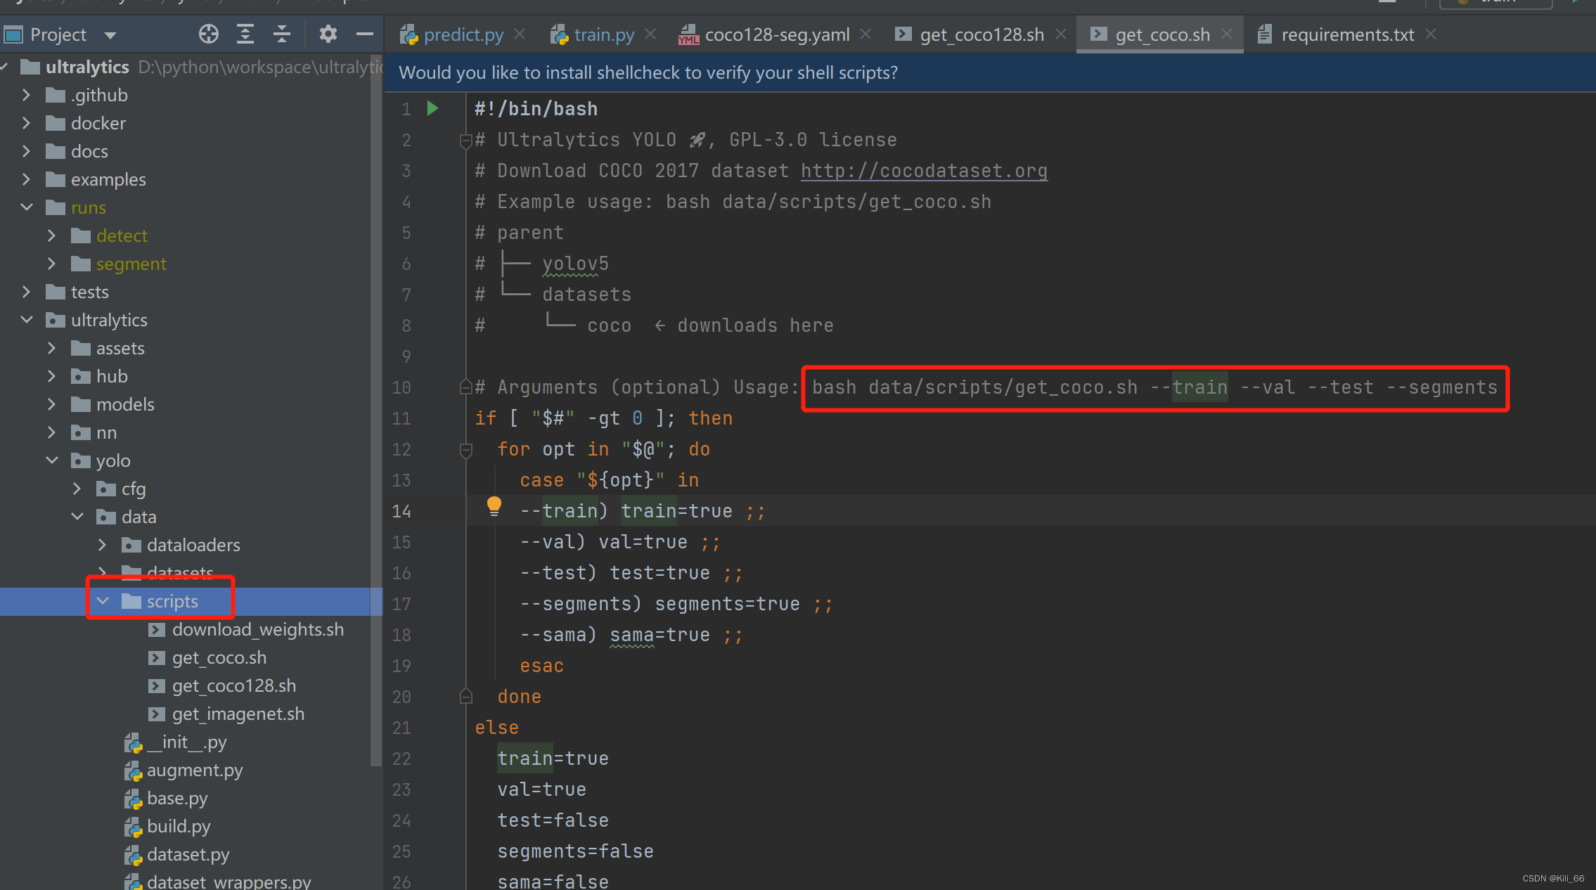Viewport: 1596px width, 890px height.
Task: Click the Expand All icon in Project toolbar
Action: pyautogui.click(x=245, y=34)
